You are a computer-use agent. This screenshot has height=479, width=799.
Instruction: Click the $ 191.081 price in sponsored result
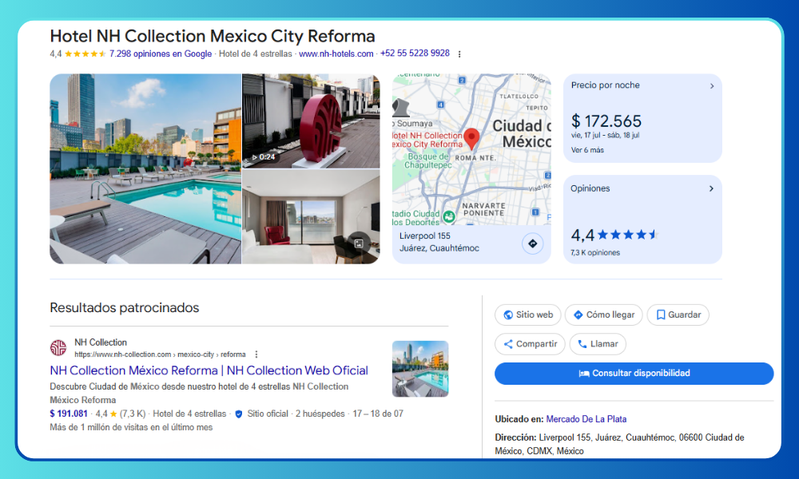coord(69,414)
